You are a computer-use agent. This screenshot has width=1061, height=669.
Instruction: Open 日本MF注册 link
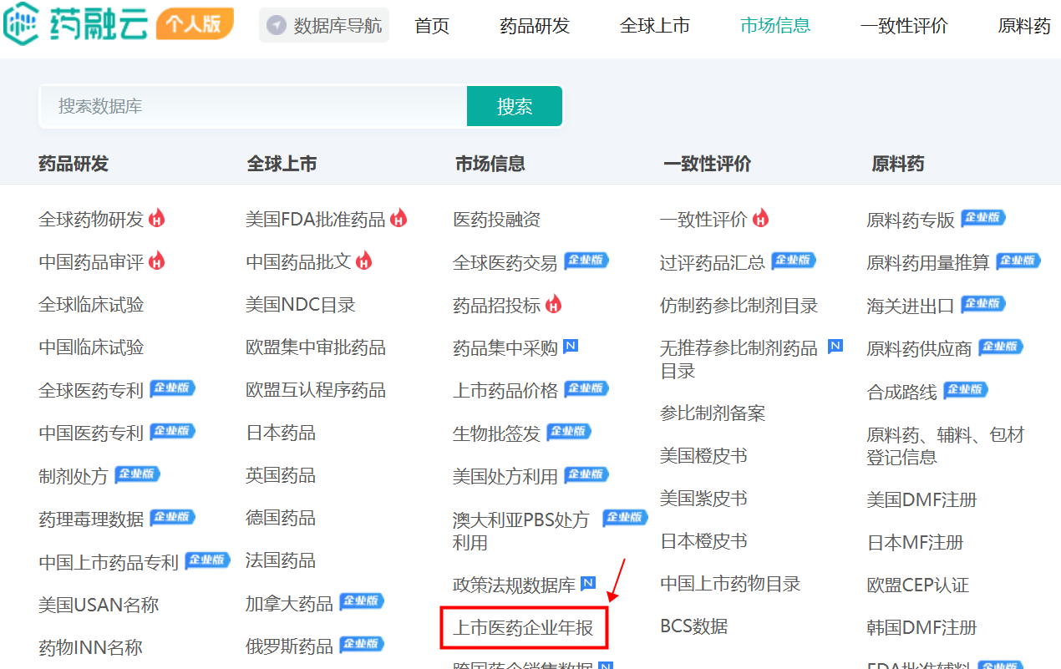(915, 543)
